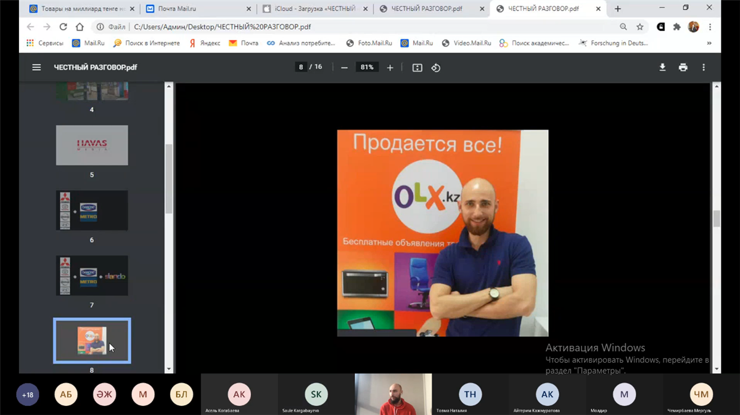Click the zoom in plus icon
The image size is (740, 415).
[390, 68]
